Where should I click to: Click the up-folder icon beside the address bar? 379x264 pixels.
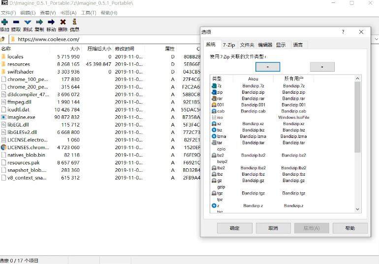coord(2,39)
